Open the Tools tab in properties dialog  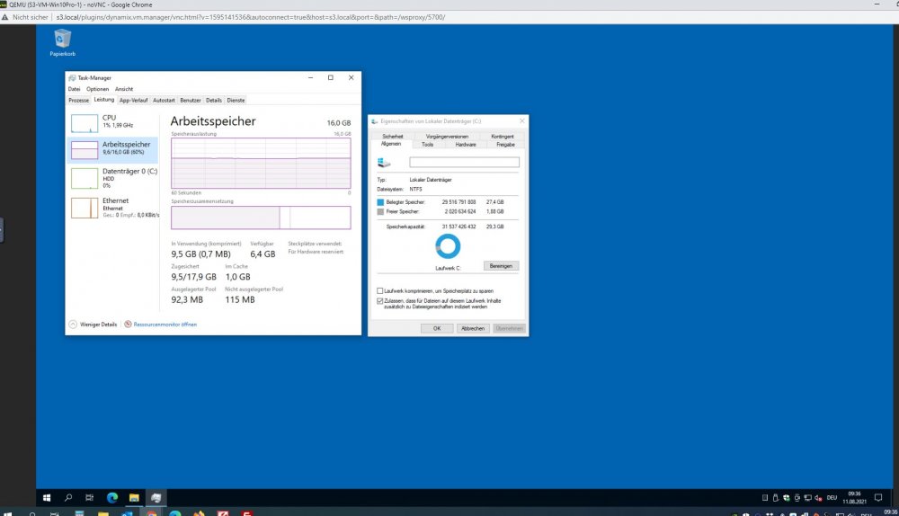click(x=428, y=145)
